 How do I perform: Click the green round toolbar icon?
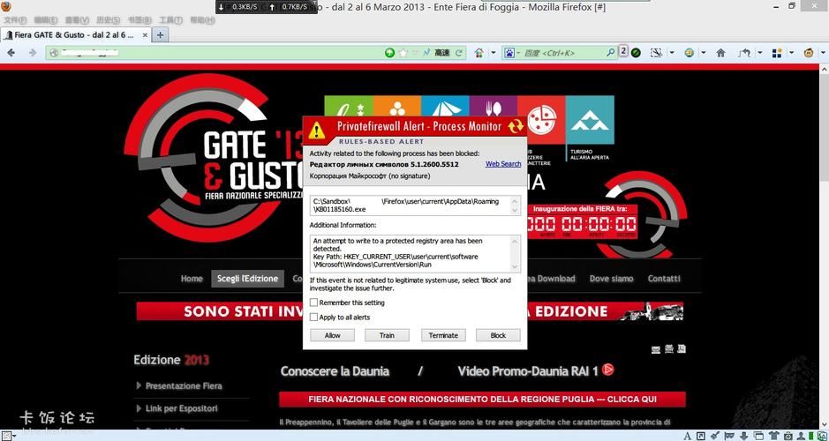[x=636, y=53]
